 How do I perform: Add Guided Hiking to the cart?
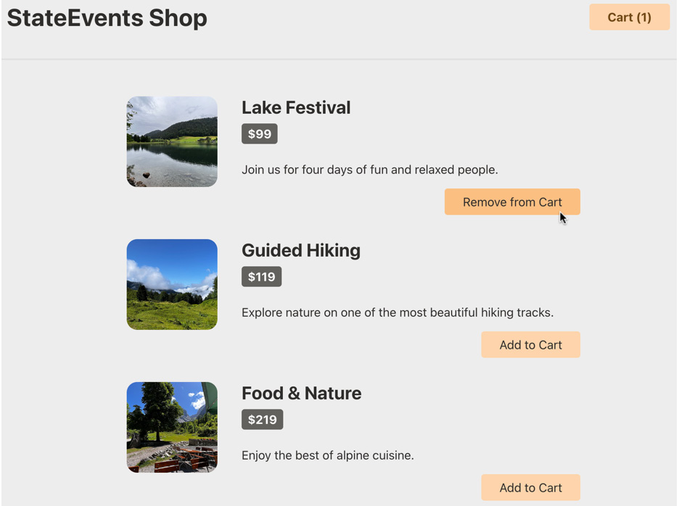(530, 345)
